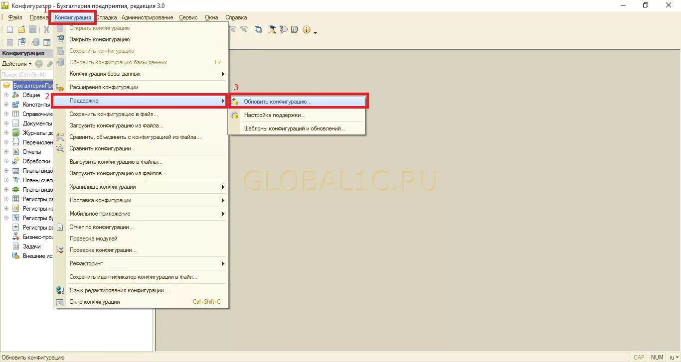Open the Файл menu
This screenshot has height=362, width=681.
tap(15, 17)
